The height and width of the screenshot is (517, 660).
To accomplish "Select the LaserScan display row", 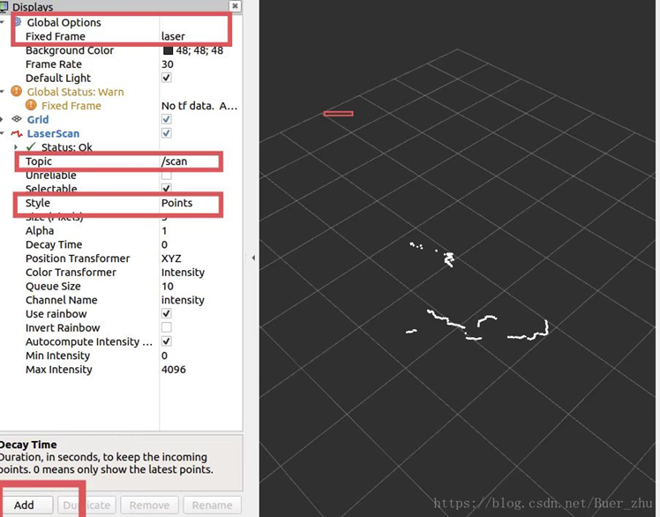I will coord(121,133).
